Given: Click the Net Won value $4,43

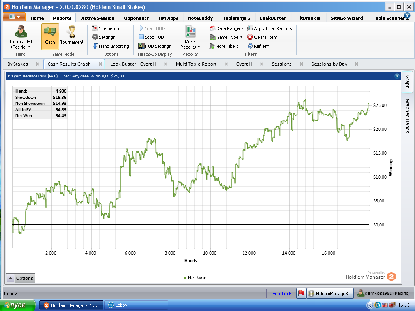Looking at the screenshot, I should (61, 116).
